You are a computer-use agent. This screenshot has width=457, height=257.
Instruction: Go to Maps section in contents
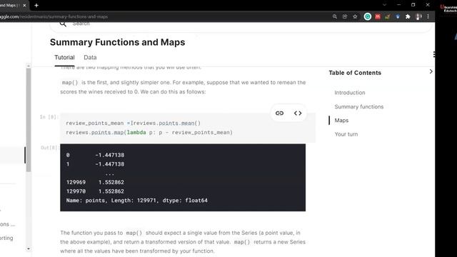tap(341, 121)
